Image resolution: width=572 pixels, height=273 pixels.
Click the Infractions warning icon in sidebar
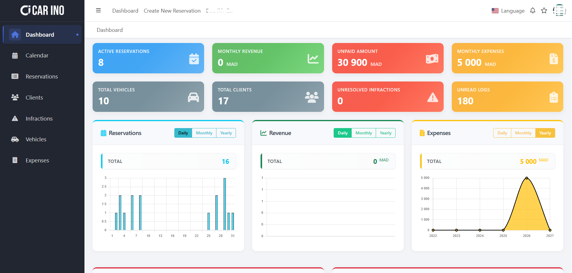(x=15, y=118)
